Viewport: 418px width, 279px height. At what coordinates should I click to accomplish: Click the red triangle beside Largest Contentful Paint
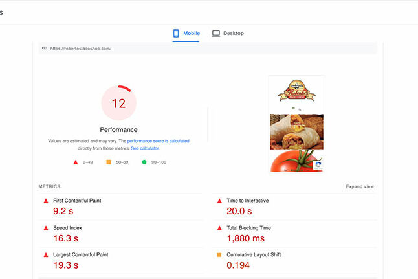coord(46,255)
